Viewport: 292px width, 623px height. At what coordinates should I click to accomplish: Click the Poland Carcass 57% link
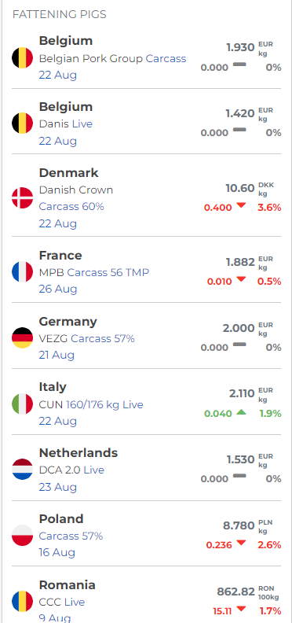(71, 536)
